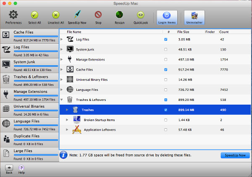Expand the Log Files row
Viewport: 252px width, 177px height.
(62, 39)
